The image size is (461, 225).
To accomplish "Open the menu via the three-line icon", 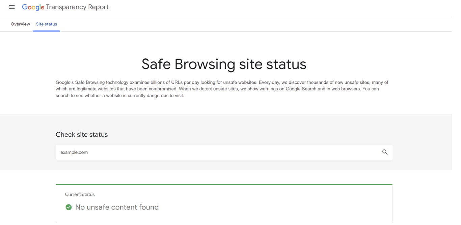I will [x=12, y=7].
